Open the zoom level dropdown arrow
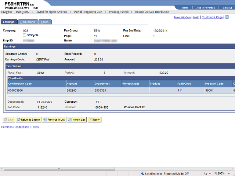This screenshot has height=176, width=235. pyautogui.click(x=229, y=173)
